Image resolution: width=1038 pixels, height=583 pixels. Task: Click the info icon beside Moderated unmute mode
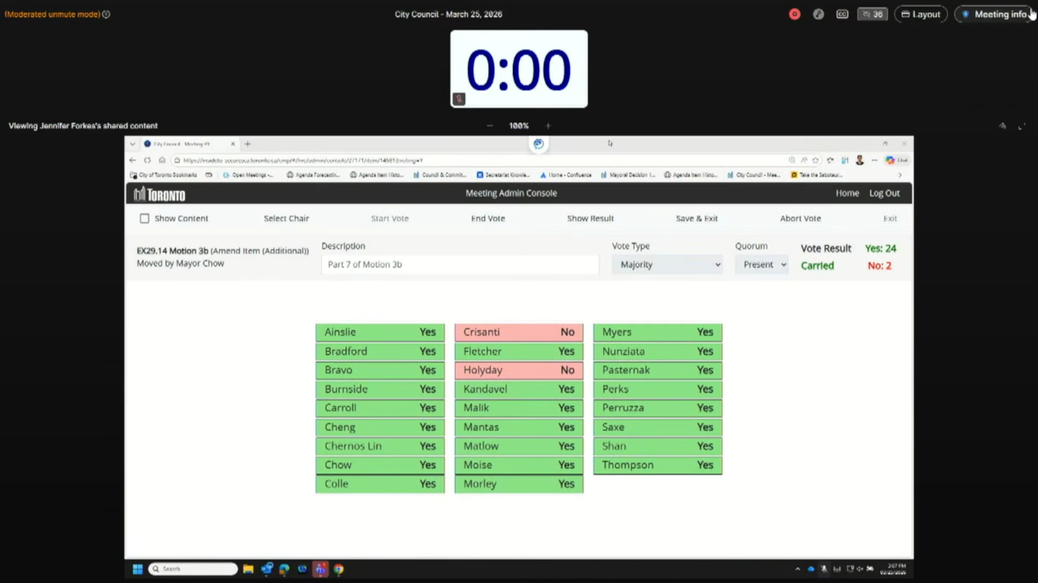(107, 15)
